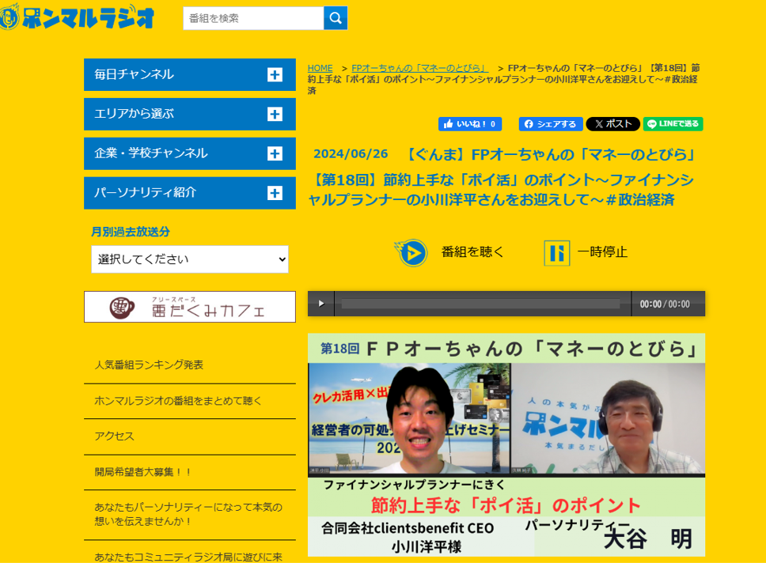The image size is (766, 563).
Task: Focus the 番組を検索 search field
Action: click(253, 18)
